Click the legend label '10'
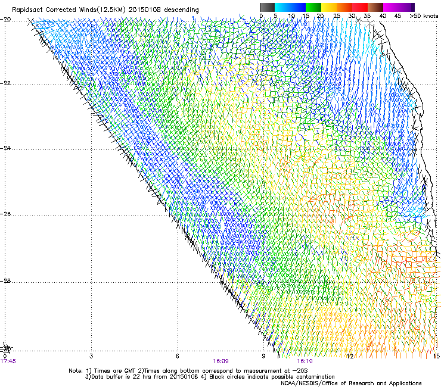441x387 pixels. [291, 16]
